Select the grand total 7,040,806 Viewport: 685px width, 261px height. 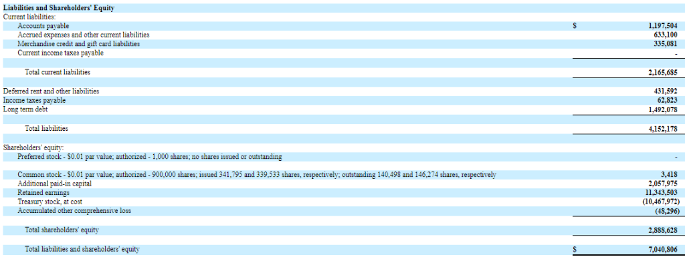[663, 250]
